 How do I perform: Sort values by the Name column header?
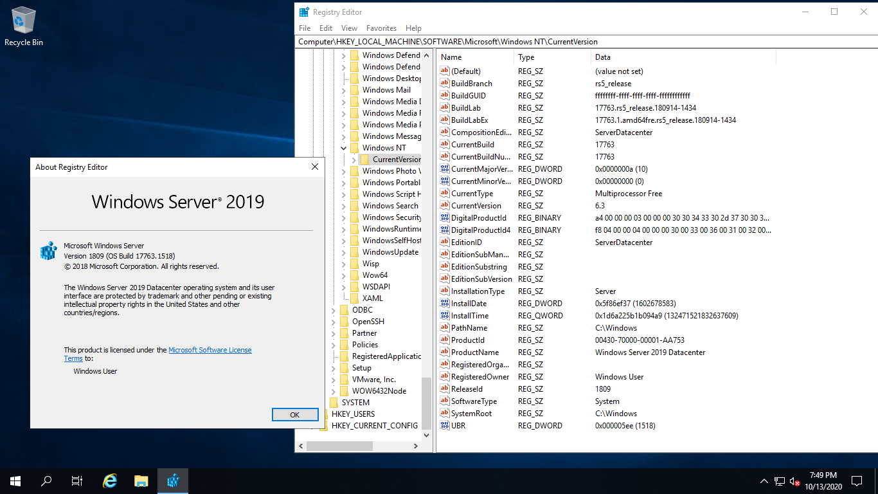tap(476, 57)
